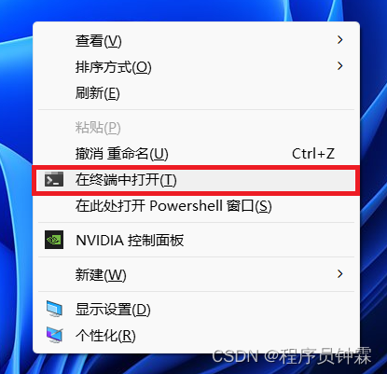Click the Ctrl+Z shortcut label
387x374 pixels.
pyautogui.click(x=313, y=154)
